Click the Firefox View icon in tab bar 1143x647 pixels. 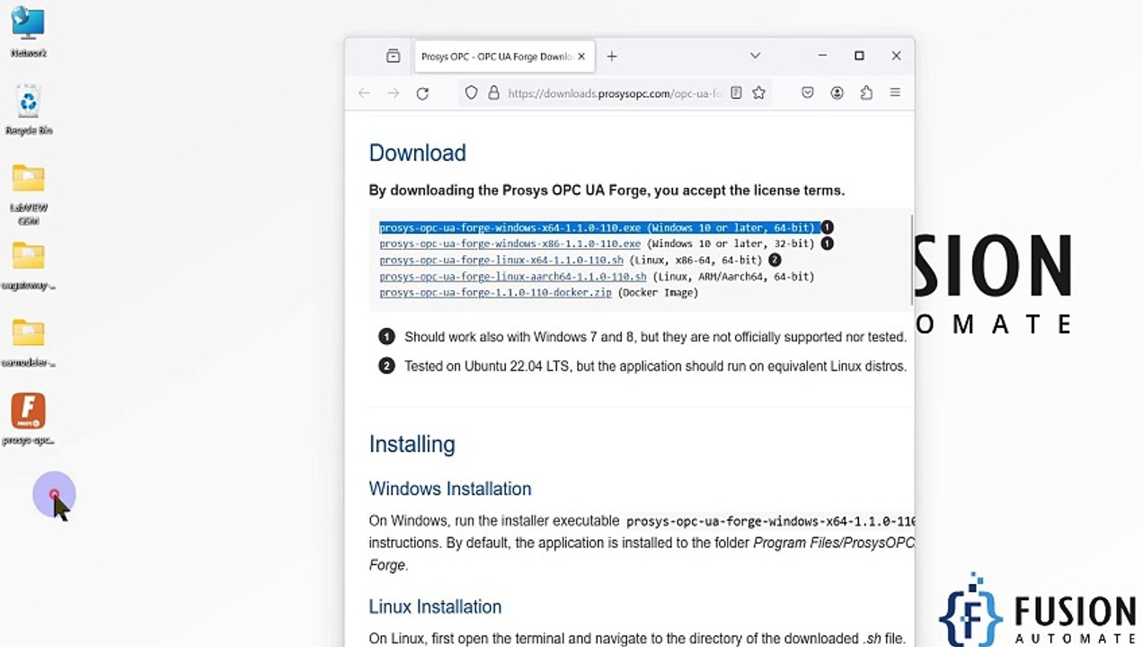(393, 57)
